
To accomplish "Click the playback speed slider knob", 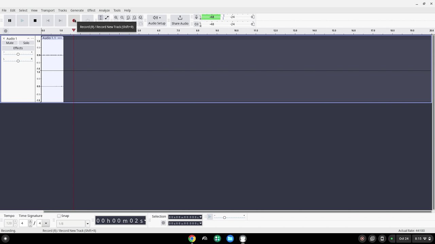I will [224, 218].
